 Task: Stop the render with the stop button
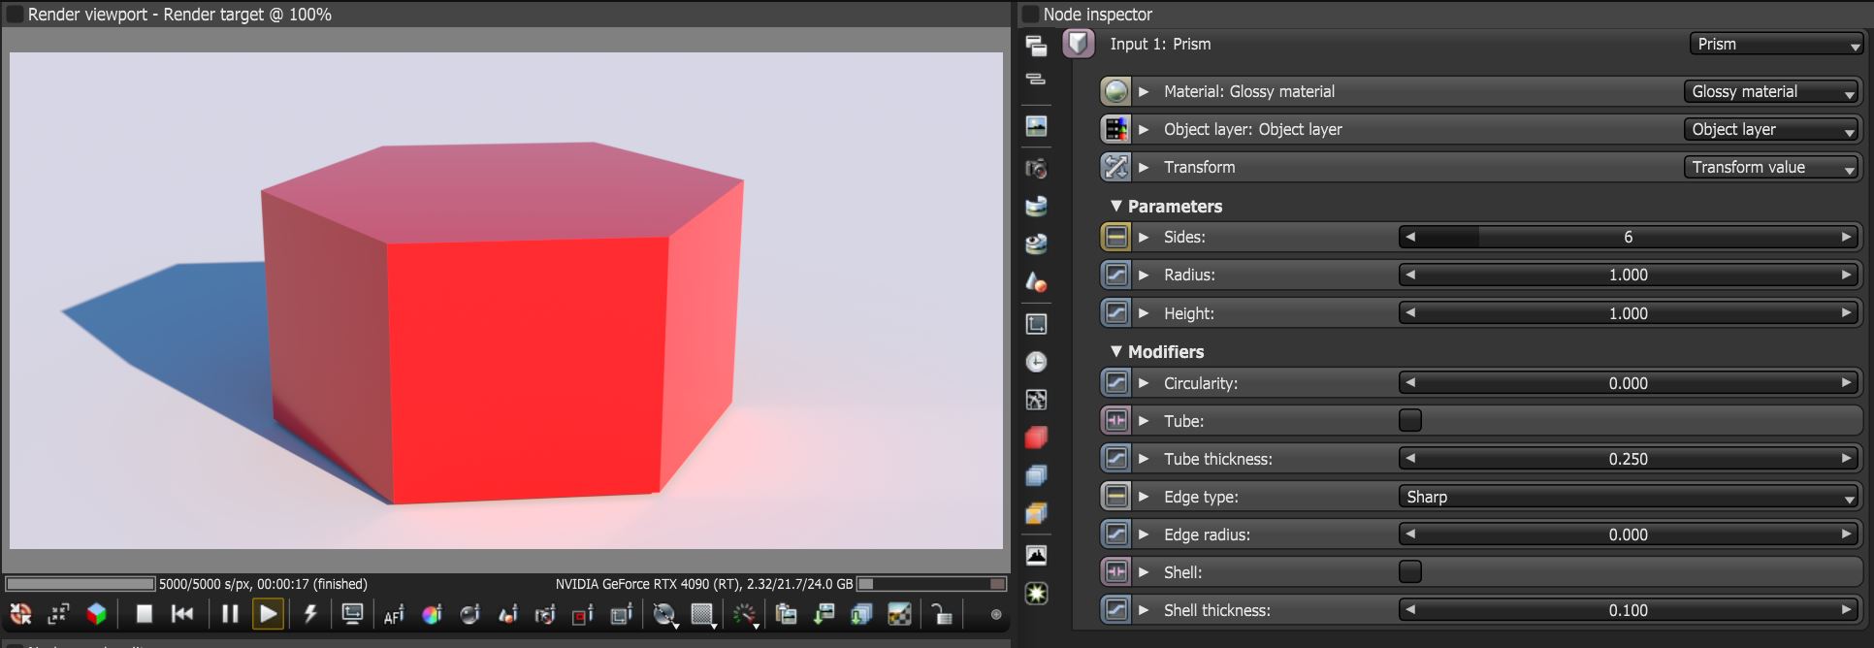click(144, 614)
